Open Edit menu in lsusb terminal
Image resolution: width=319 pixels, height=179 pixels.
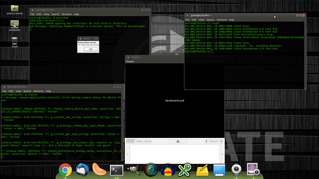(194, 20)
